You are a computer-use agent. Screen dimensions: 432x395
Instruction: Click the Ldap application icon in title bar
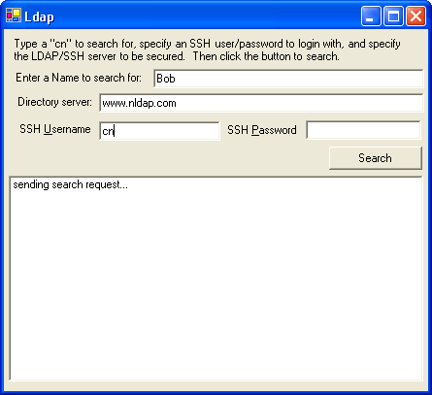[x=14, y=16]
